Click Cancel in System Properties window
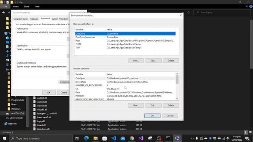Screen dimensions: 253x142 [64, 93]
